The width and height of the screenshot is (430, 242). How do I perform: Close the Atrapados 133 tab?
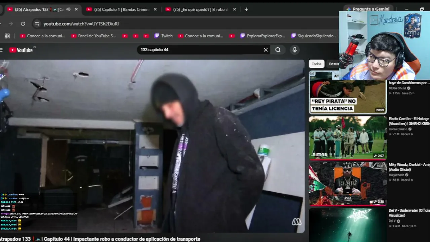coord(76,9)
